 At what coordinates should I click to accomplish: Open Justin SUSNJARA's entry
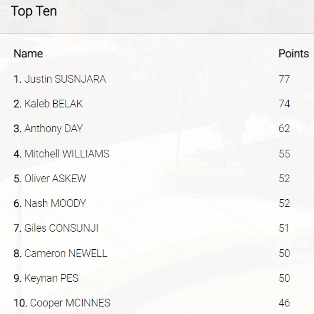[x=65, y=79]
